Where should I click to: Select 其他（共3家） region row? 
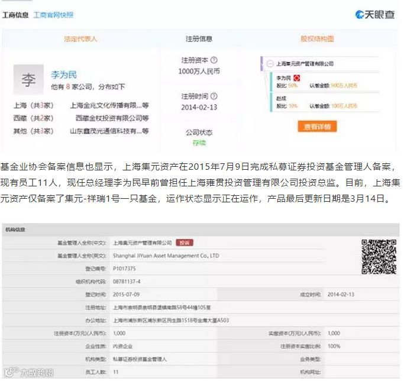[34, 131]
